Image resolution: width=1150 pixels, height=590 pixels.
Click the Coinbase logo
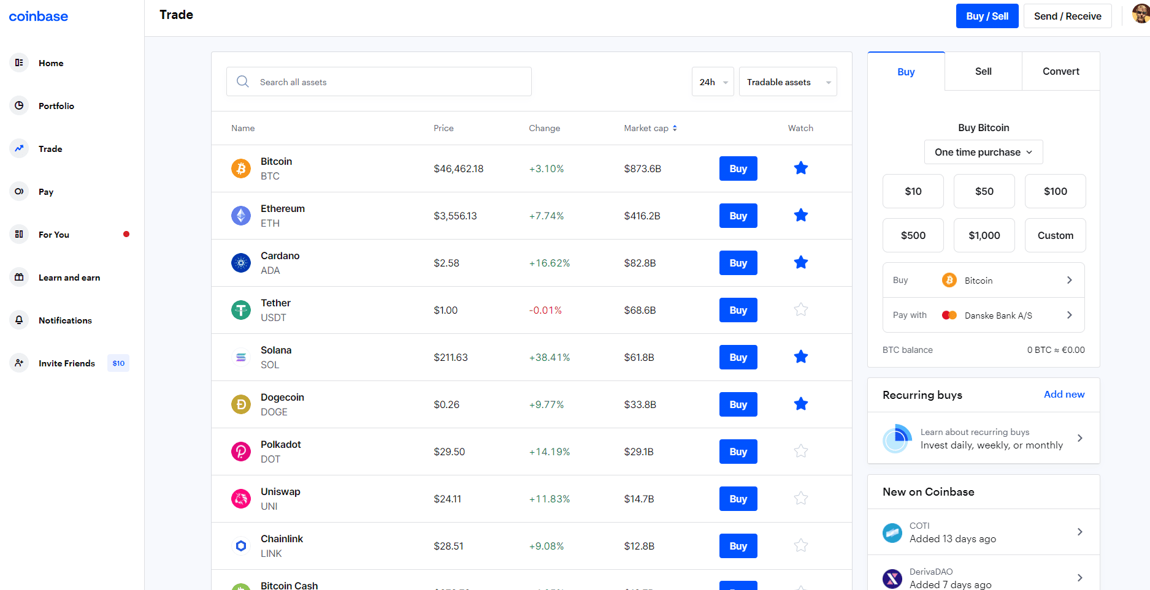(38, 17)
